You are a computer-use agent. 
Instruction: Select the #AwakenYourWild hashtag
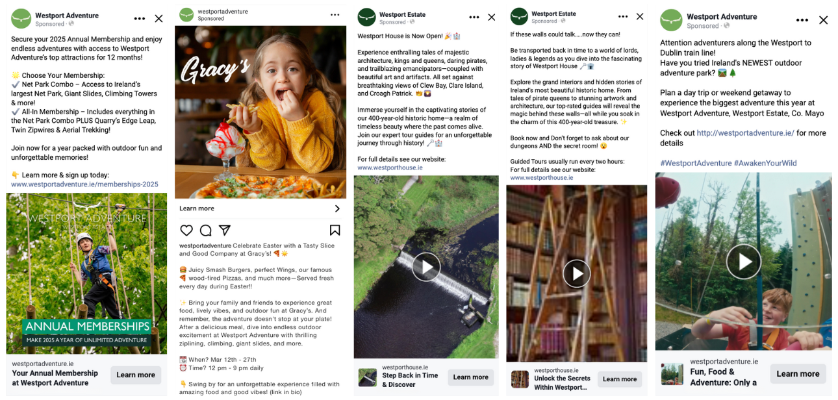(x=765, y=163)
